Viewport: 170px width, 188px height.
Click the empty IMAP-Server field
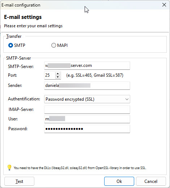click(87, 109)
